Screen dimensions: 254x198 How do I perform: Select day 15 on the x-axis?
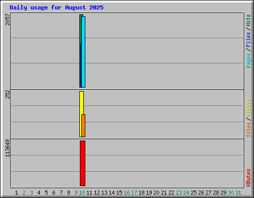119,193
